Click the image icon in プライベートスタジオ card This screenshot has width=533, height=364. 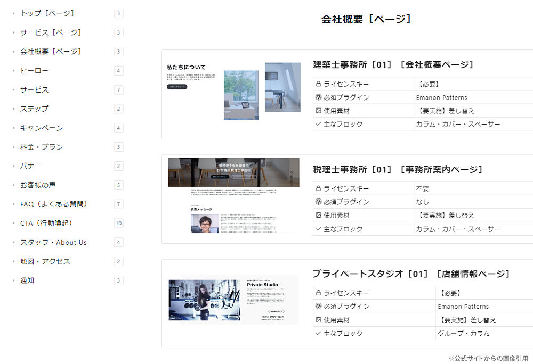tap(318, 320)
